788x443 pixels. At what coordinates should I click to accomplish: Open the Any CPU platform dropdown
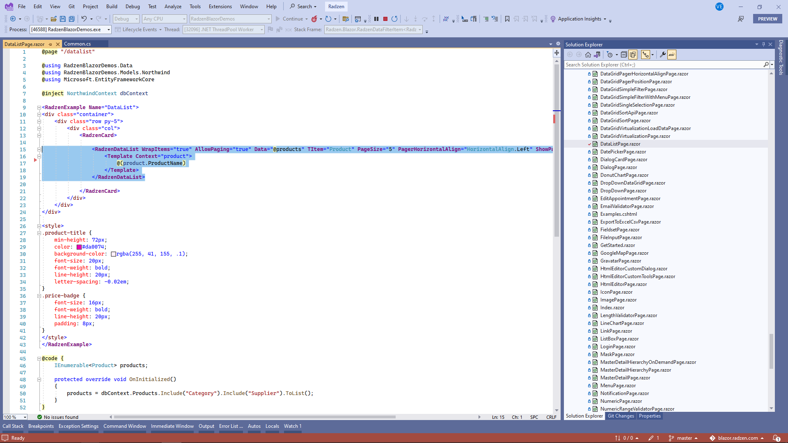point(164,19)
